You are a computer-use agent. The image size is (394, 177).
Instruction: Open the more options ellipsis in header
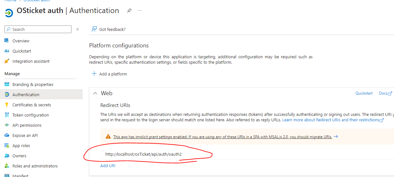(140, 11)
